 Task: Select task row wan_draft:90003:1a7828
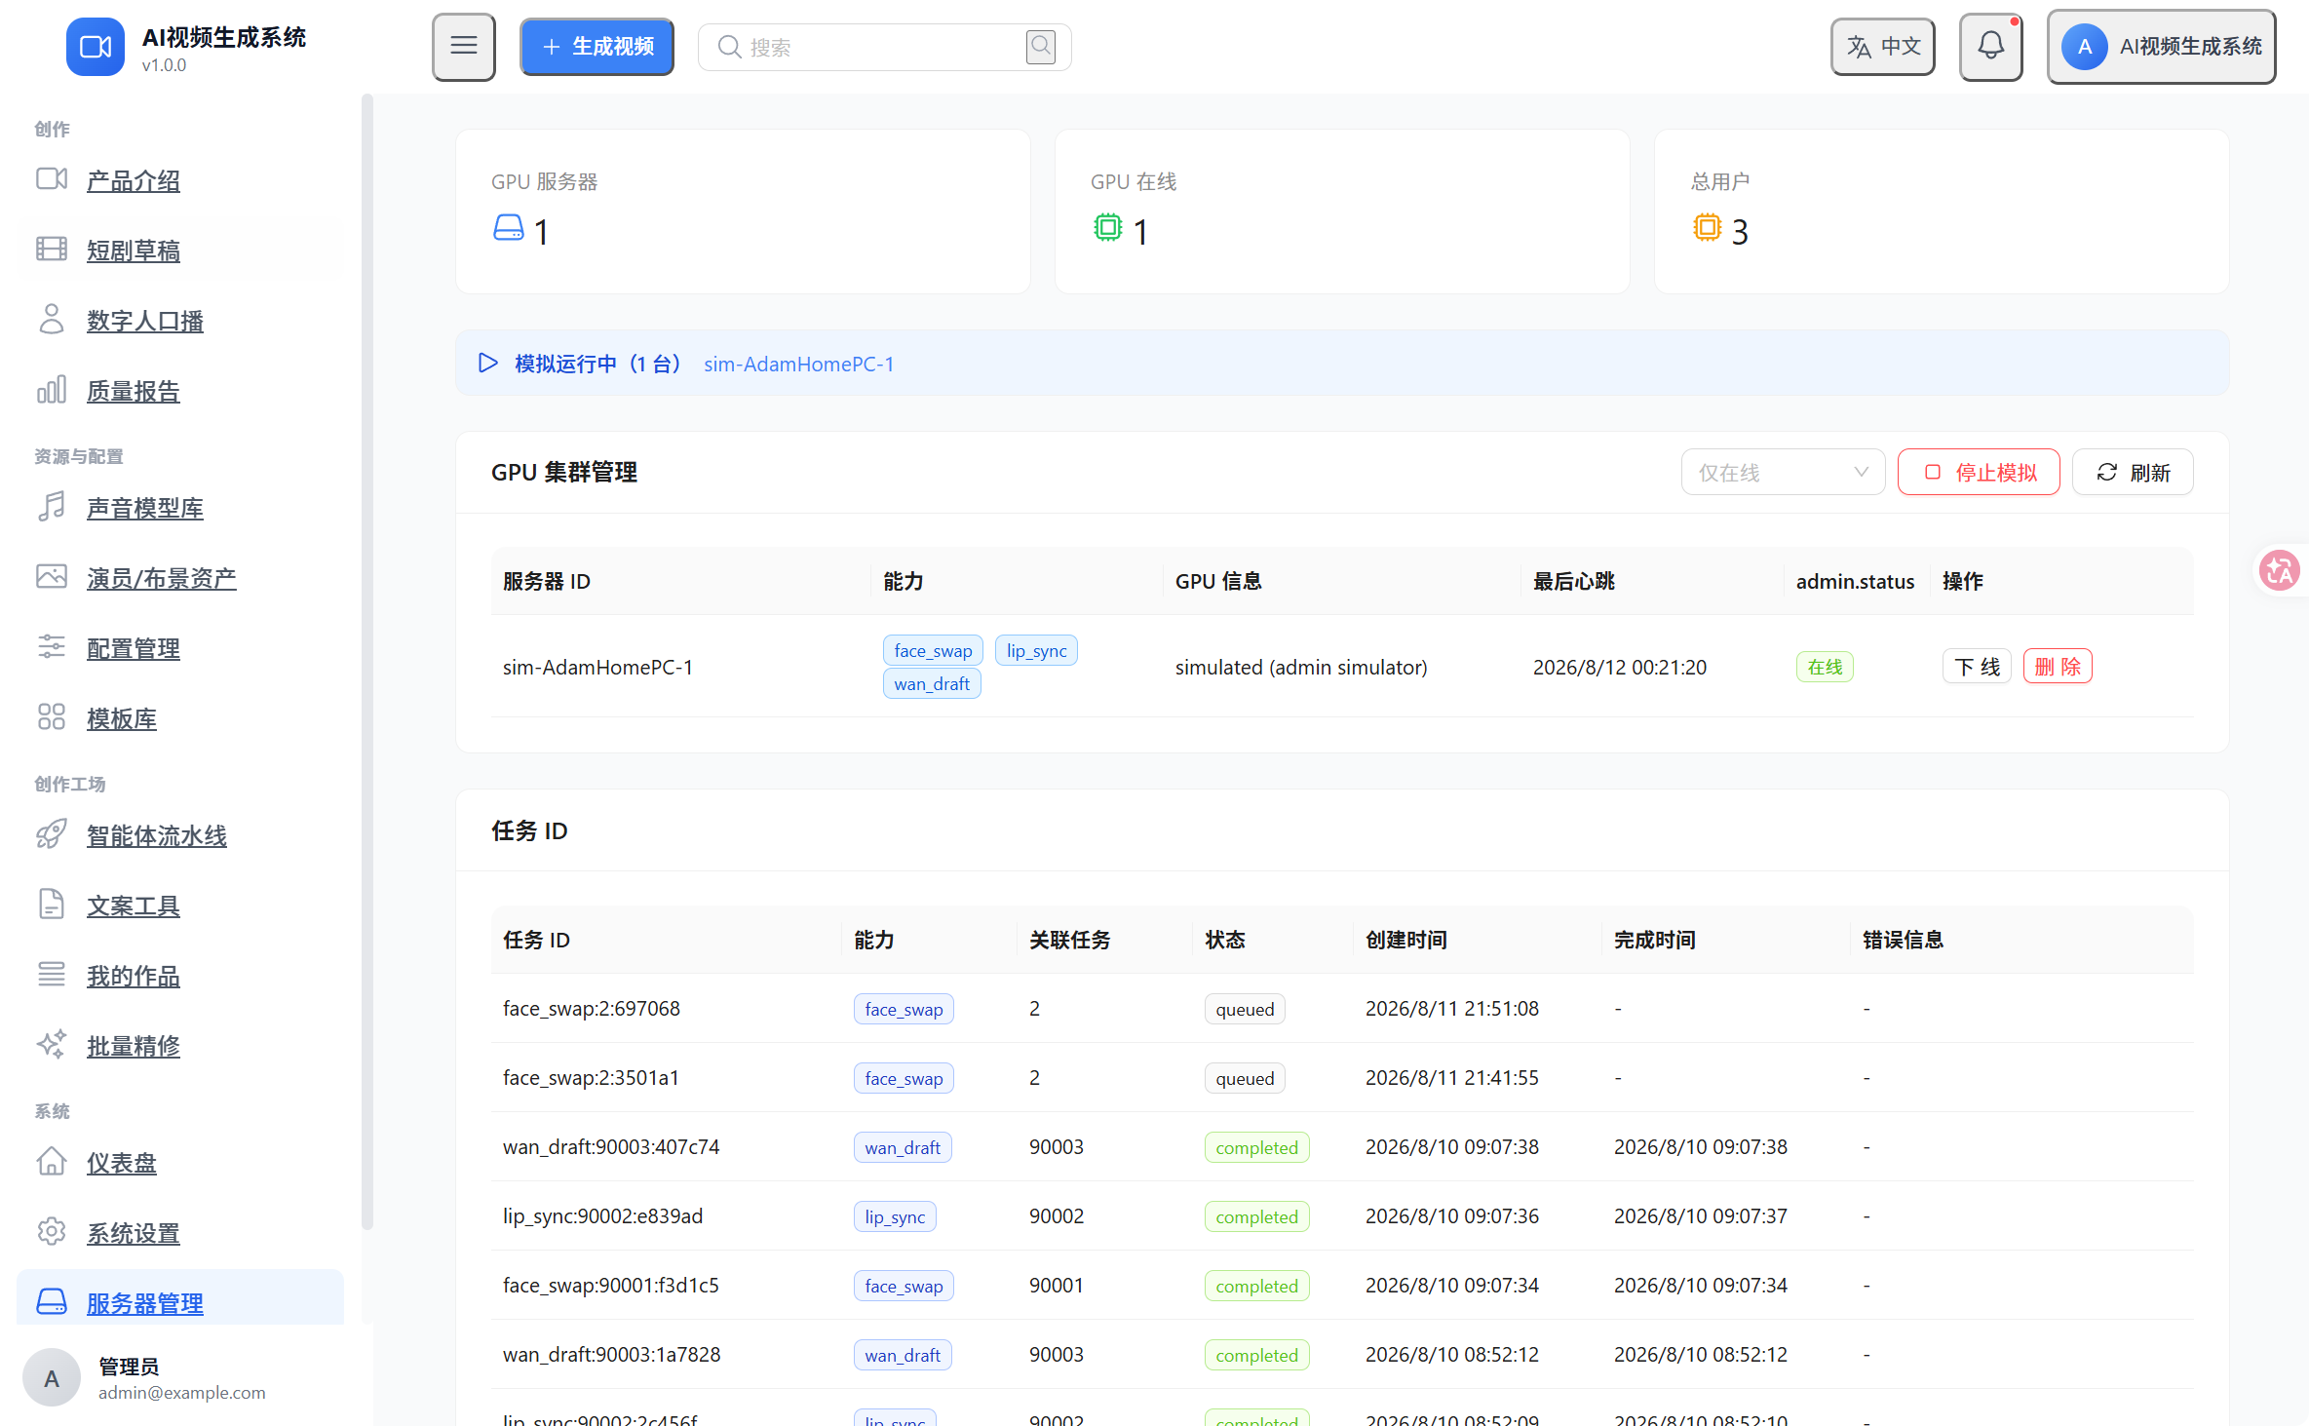[1342, 1355]
